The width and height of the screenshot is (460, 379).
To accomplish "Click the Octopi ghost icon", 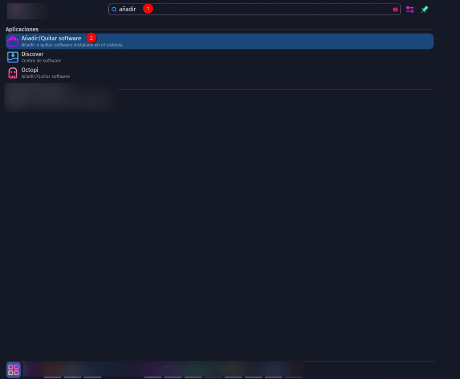I will pos(13,73).
